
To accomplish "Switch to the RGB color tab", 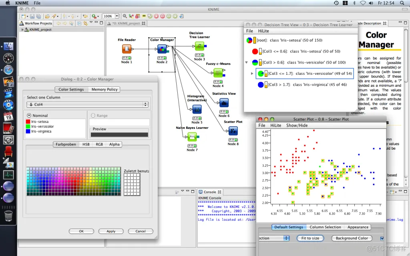I will (99, 144).
